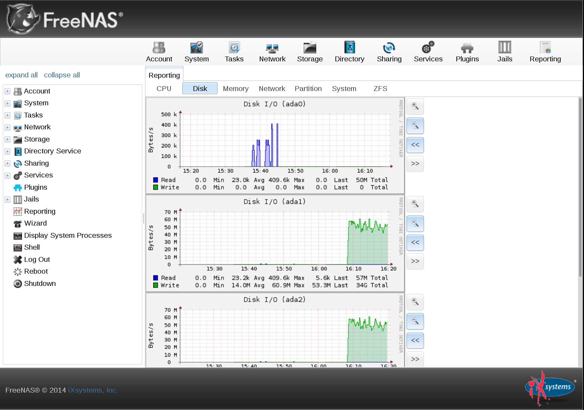Expand the Storage tree node
Viewport: 584px width, 410px height.
pos(7,139)
